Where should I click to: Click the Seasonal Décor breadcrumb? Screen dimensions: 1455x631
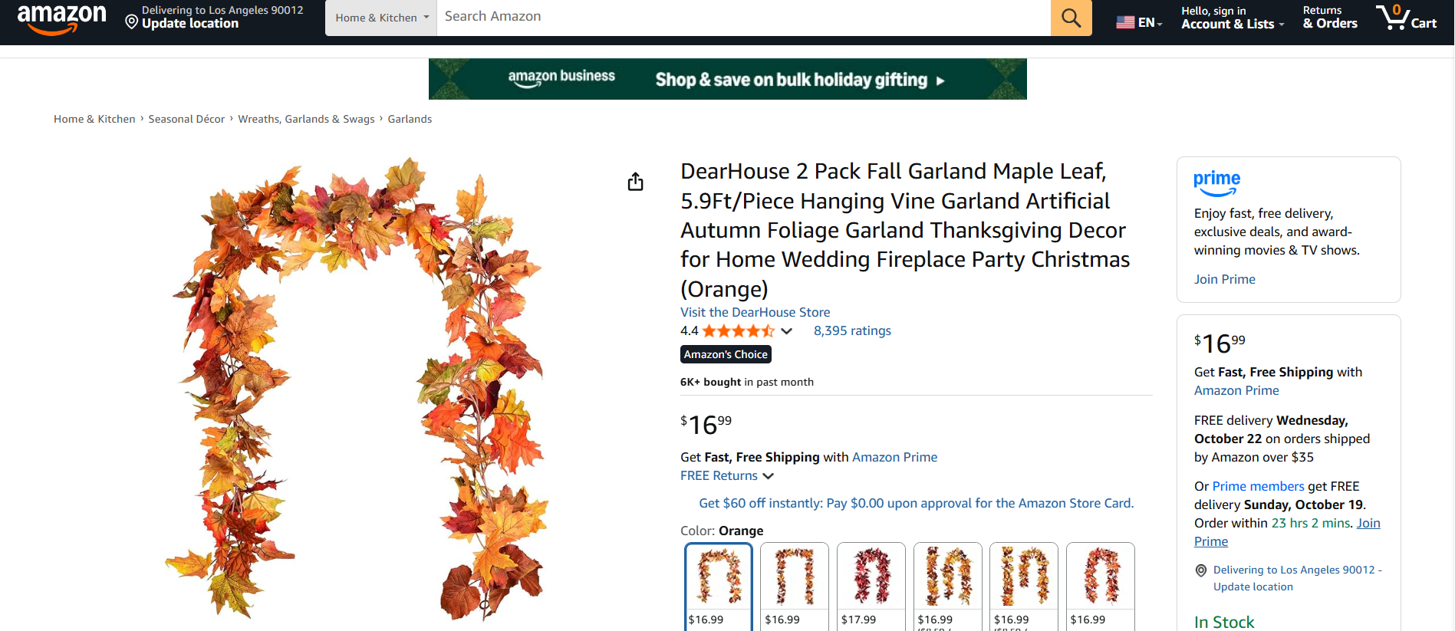coord(186,119)
